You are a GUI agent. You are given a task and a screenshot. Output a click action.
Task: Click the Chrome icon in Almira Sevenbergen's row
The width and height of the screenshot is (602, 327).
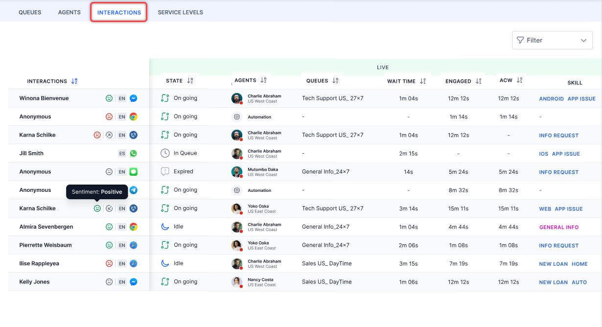click(133, 227)
